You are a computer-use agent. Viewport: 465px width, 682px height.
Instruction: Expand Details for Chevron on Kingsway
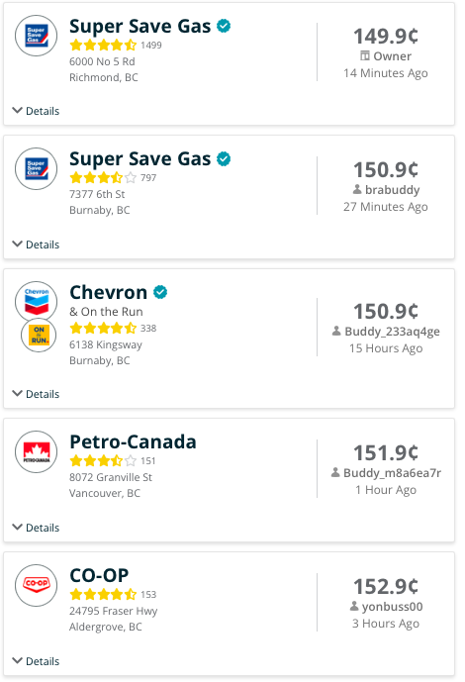[36, 394]
